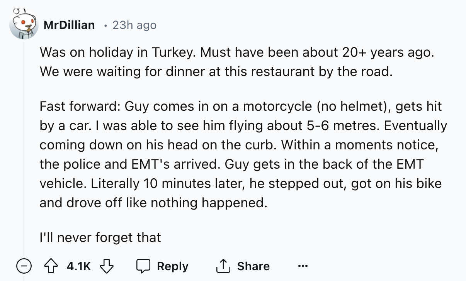Viewport: 466px width, 281px height.
Task: Visit the MrDillian username profile link
Action: pyautogui.click(x=69, y=25)
